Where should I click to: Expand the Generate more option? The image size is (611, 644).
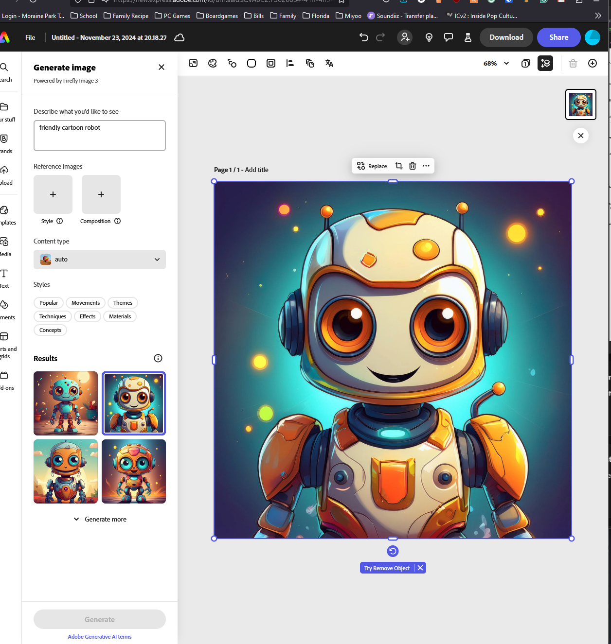pyautogui.click(x=100, y=519)
